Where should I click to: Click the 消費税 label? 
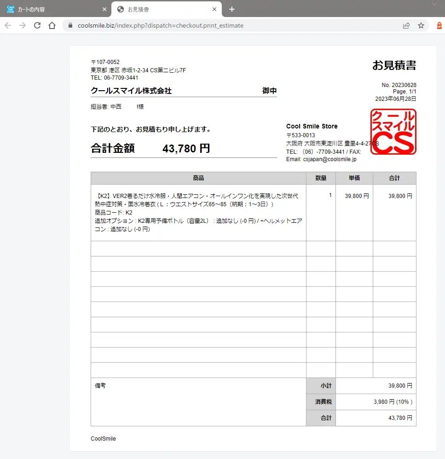(x=324, y=402)
